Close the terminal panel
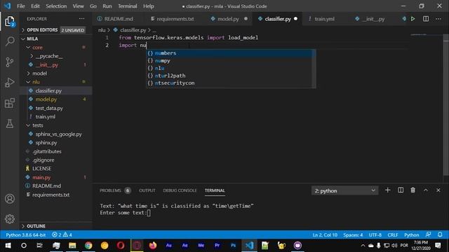The height and width of the screenshot is (252, 449). coord(438,190)
